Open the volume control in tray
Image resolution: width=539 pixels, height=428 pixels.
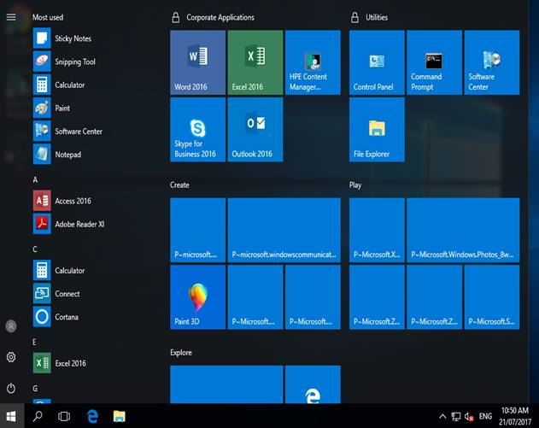pyautogui.click(x=469, y=416)
